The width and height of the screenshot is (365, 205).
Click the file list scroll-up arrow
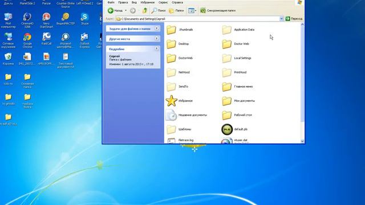(x=302, y=24)
